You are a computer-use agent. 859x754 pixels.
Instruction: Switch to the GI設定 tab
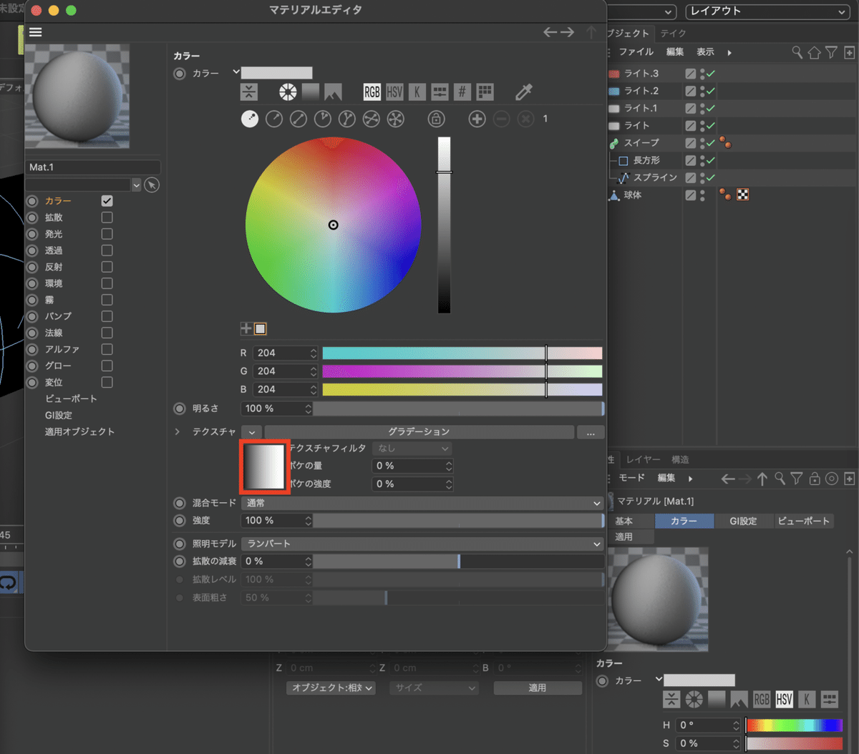[x=743, y=521]
